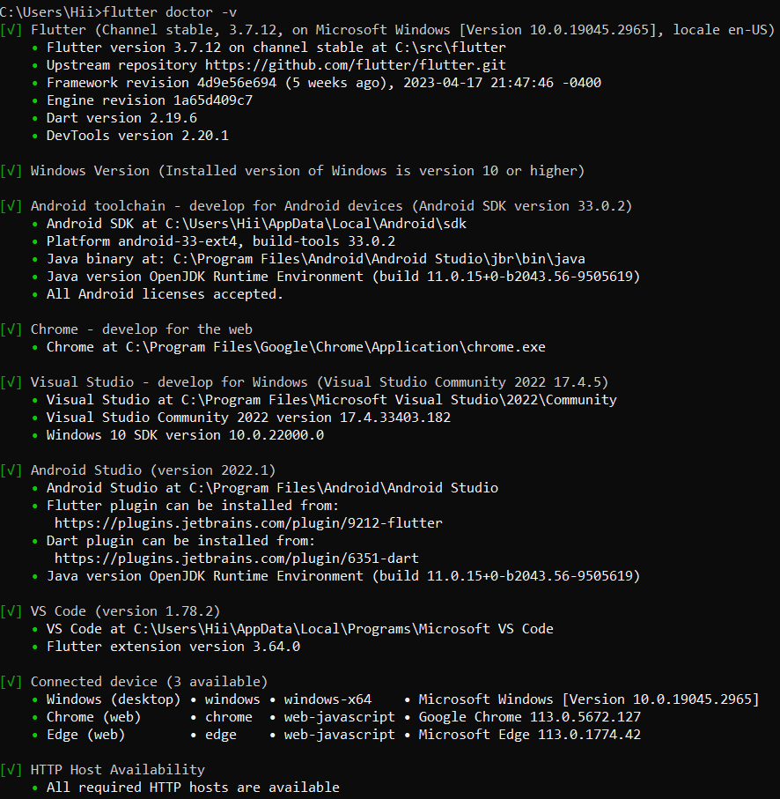Open the 9212-flutter plugin link
The width and height of the screenshot is (780, 799).
coord(248,523)
